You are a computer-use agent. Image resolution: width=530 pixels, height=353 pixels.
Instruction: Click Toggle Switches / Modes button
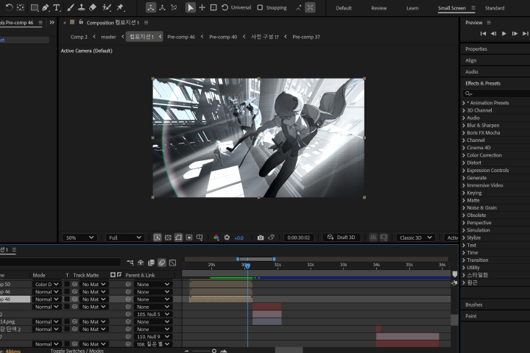77,351
